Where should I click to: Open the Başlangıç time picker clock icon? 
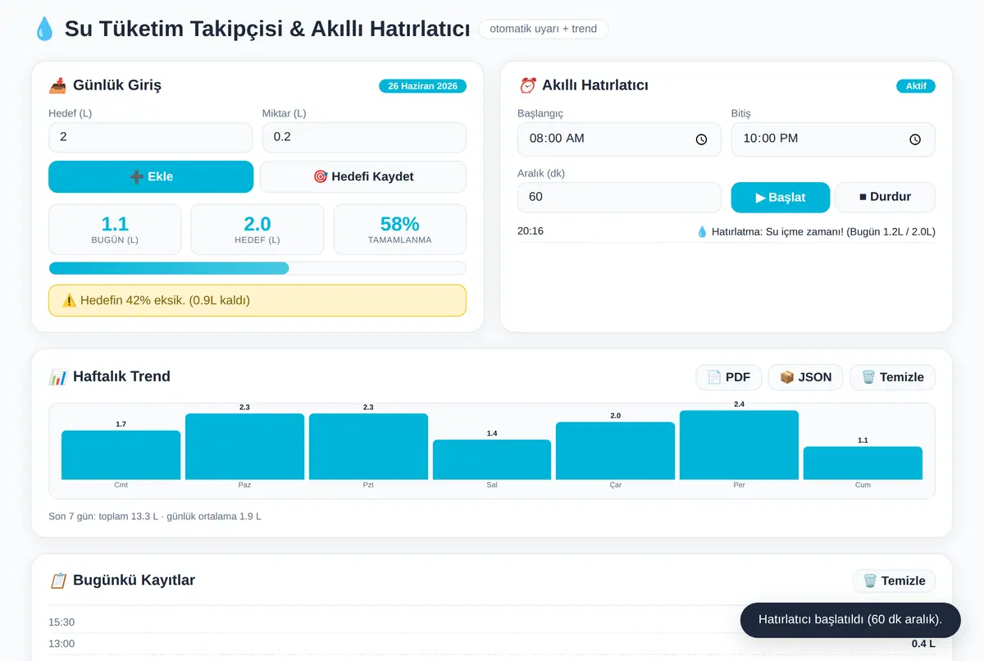pos(701,139)
